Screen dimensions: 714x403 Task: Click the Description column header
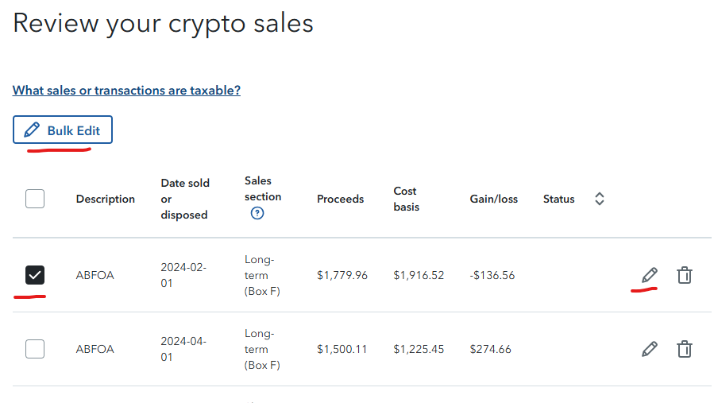(x=105, y=200)
